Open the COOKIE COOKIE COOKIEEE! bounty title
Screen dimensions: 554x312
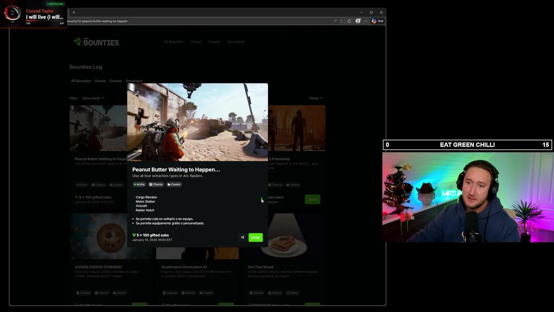[98, 267]
